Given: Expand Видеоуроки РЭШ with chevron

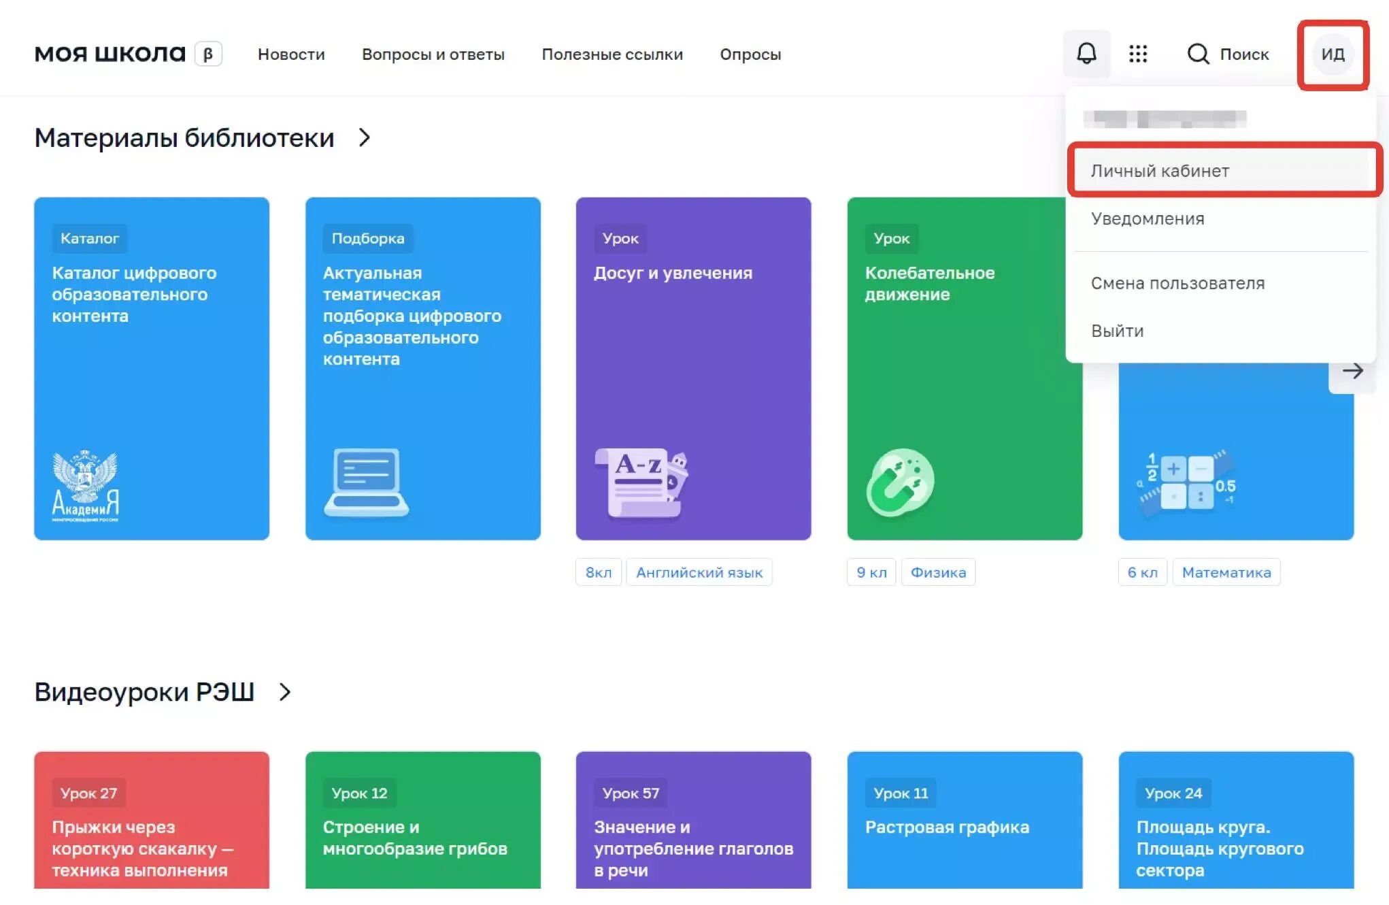Looking at the screenshot, I should pos(285,692).
